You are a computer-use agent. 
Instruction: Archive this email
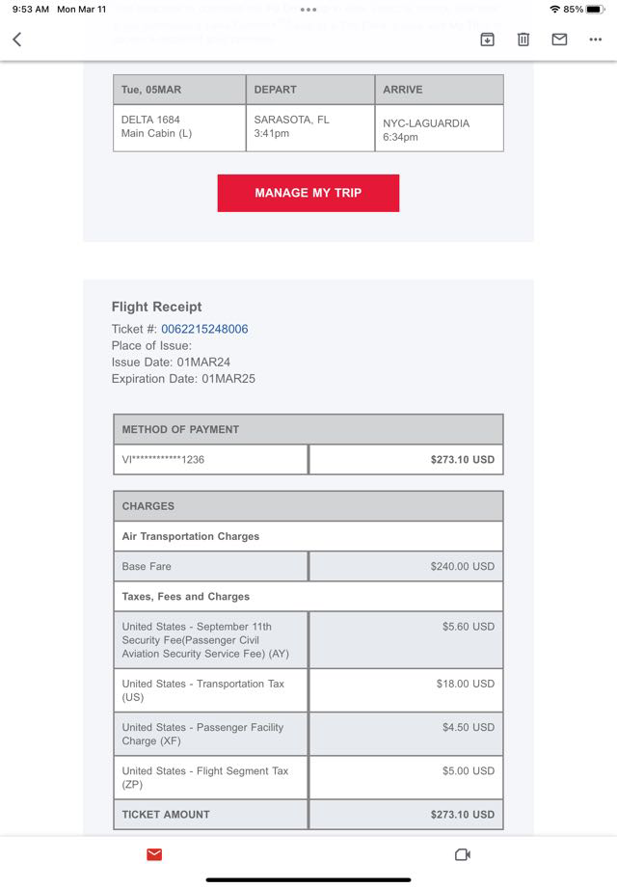click(488, 40)
